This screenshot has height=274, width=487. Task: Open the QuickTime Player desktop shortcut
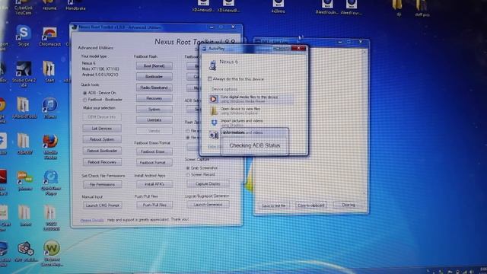click(x=51, y=183)
